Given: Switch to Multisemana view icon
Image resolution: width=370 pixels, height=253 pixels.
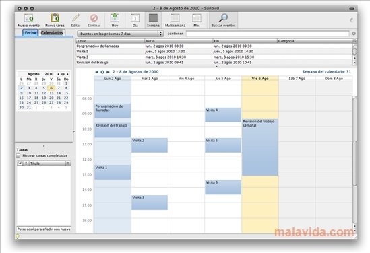Looking at the screenshot, I should tap(175, 18).
